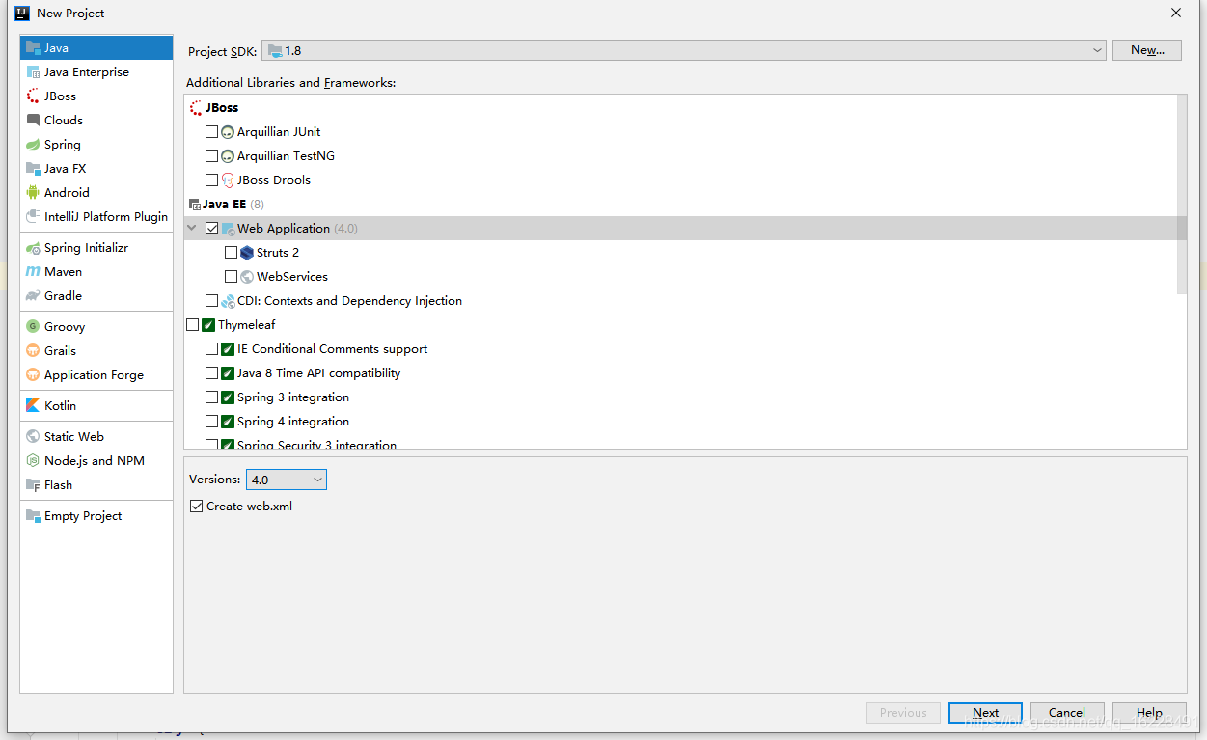The width and height of the screenshot is (1207, 740).
Task: Select Maven project type
Action: coord(96,271)
